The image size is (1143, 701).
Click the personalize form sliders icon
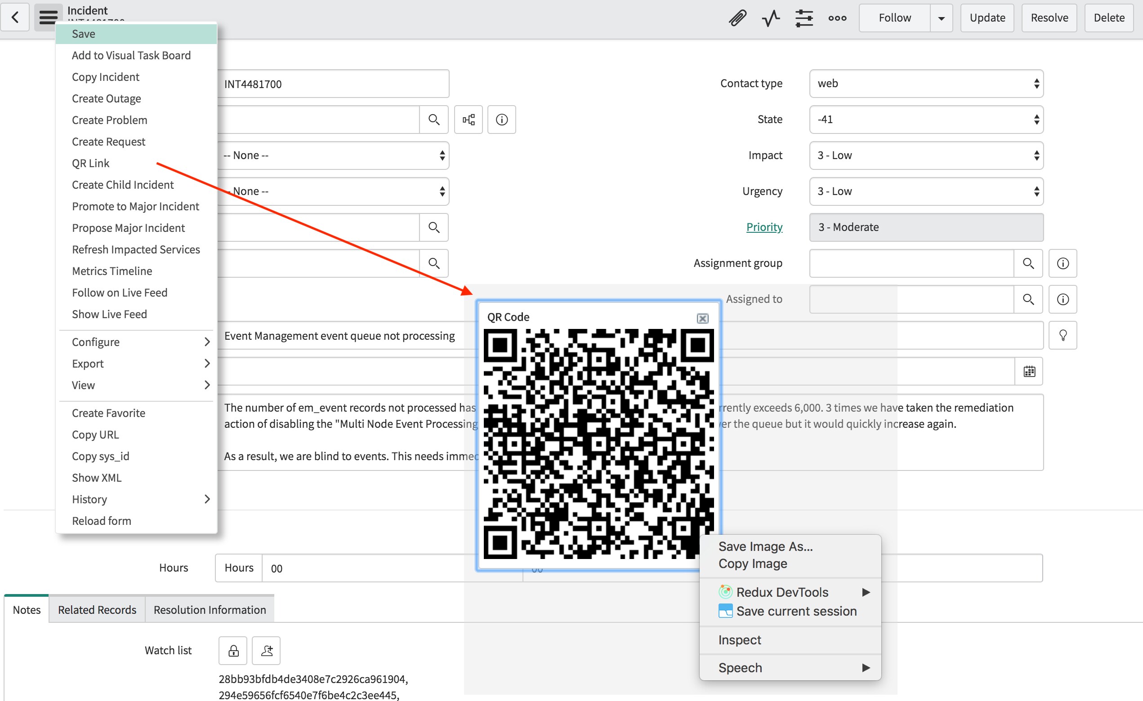[804, 18]
